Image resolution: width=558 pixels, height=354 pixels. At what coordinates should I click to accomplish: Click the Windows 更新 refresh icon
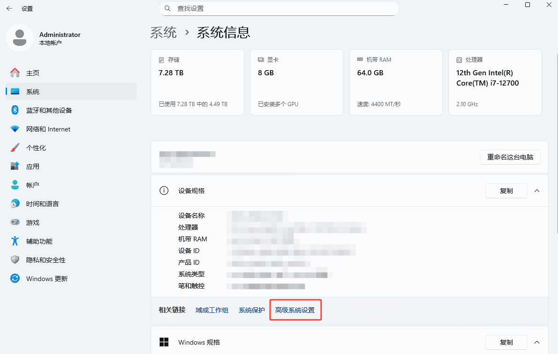pyautogui.click(x=15, y=278)
